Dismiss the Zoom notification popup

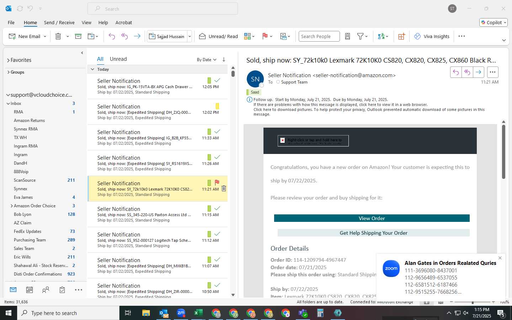click(x=500, y=258)
